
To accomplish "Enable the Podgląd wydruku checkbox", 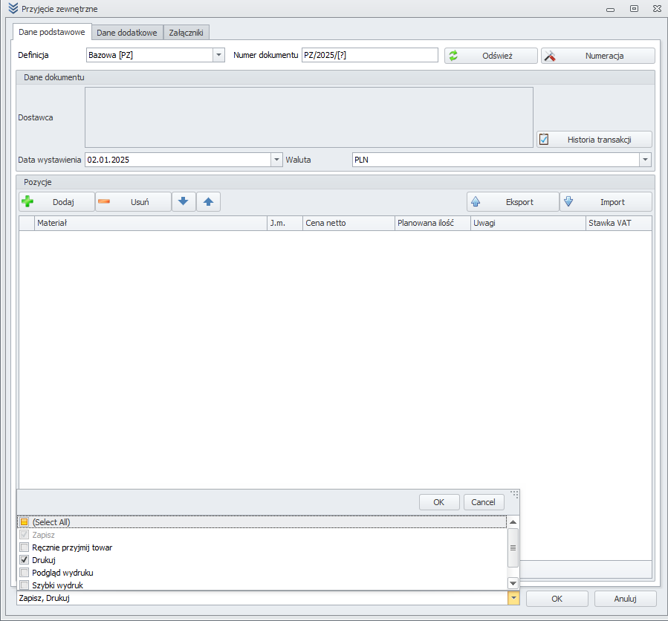I will point(25,573).
